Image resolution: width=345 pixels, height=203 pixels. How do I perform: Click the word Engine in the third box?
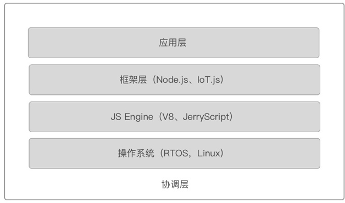pyautogui.click(x=138, y=117)
